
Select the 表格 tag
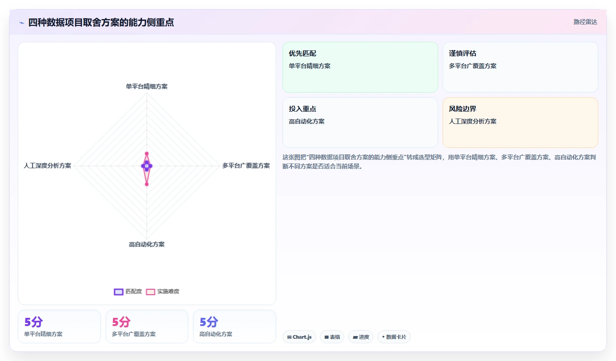[x=332, y=337]
